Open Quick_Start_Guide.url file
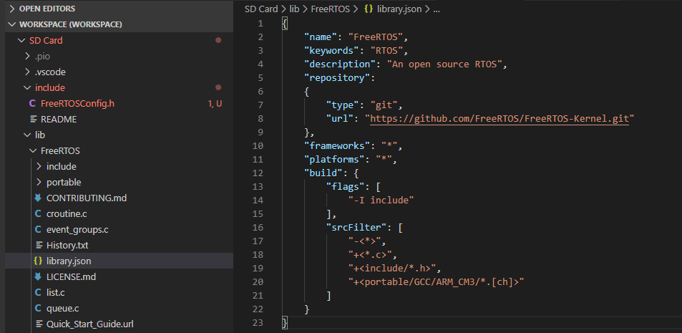 coord(90,324)
